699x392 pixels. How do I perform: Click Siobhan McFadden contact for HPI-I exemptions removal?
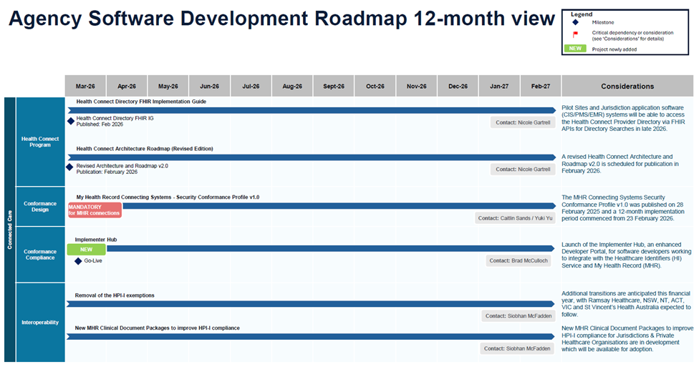pyautogui.click(x=519, y=316)
